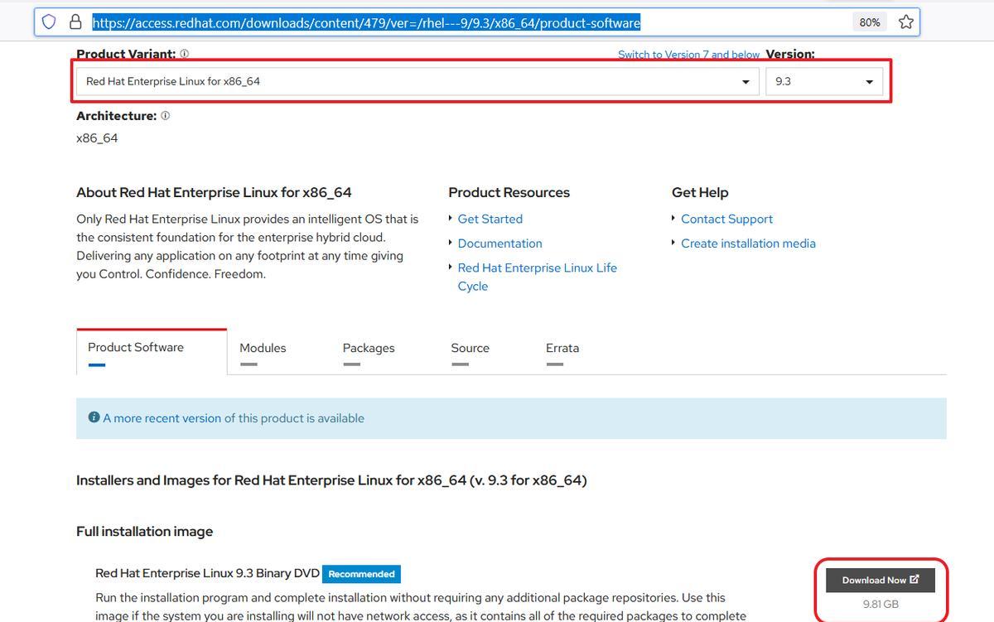
Task: Click the Recommended badge
Action: point(361,573)
